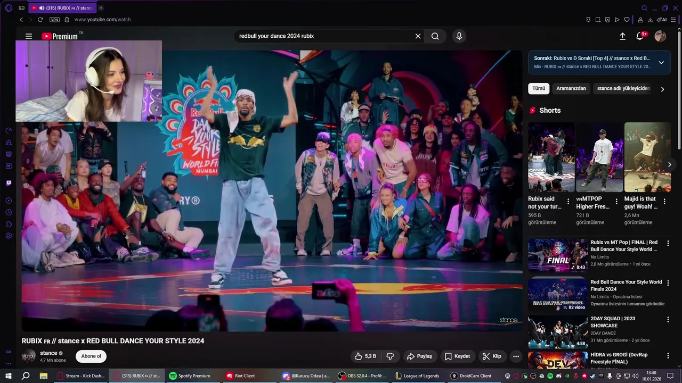The image size is (682, 383).
Task: Open the YouTube create upload icon
Action: (622, 36)
